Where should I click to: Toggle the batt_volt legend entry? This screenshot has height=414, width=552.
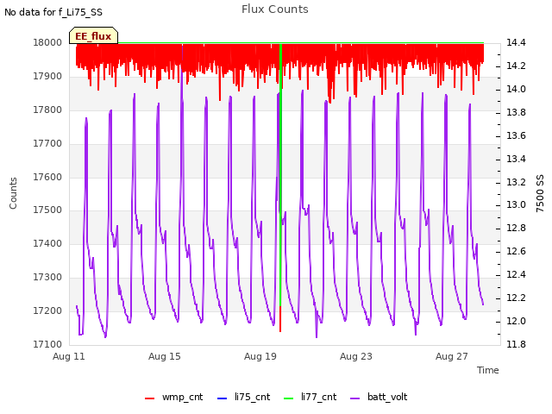(379, 398)
